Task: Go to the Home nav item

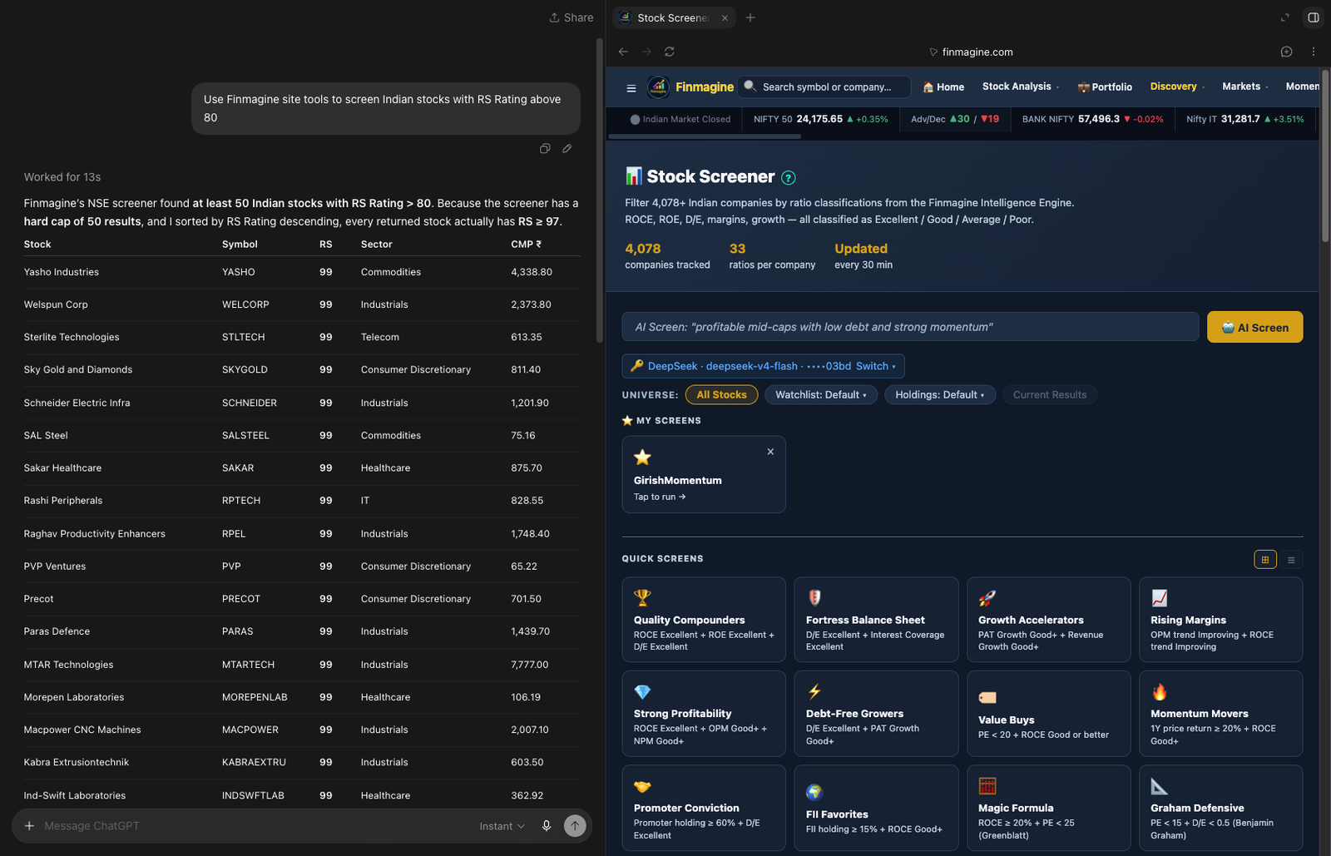Action: pos(943,87)
